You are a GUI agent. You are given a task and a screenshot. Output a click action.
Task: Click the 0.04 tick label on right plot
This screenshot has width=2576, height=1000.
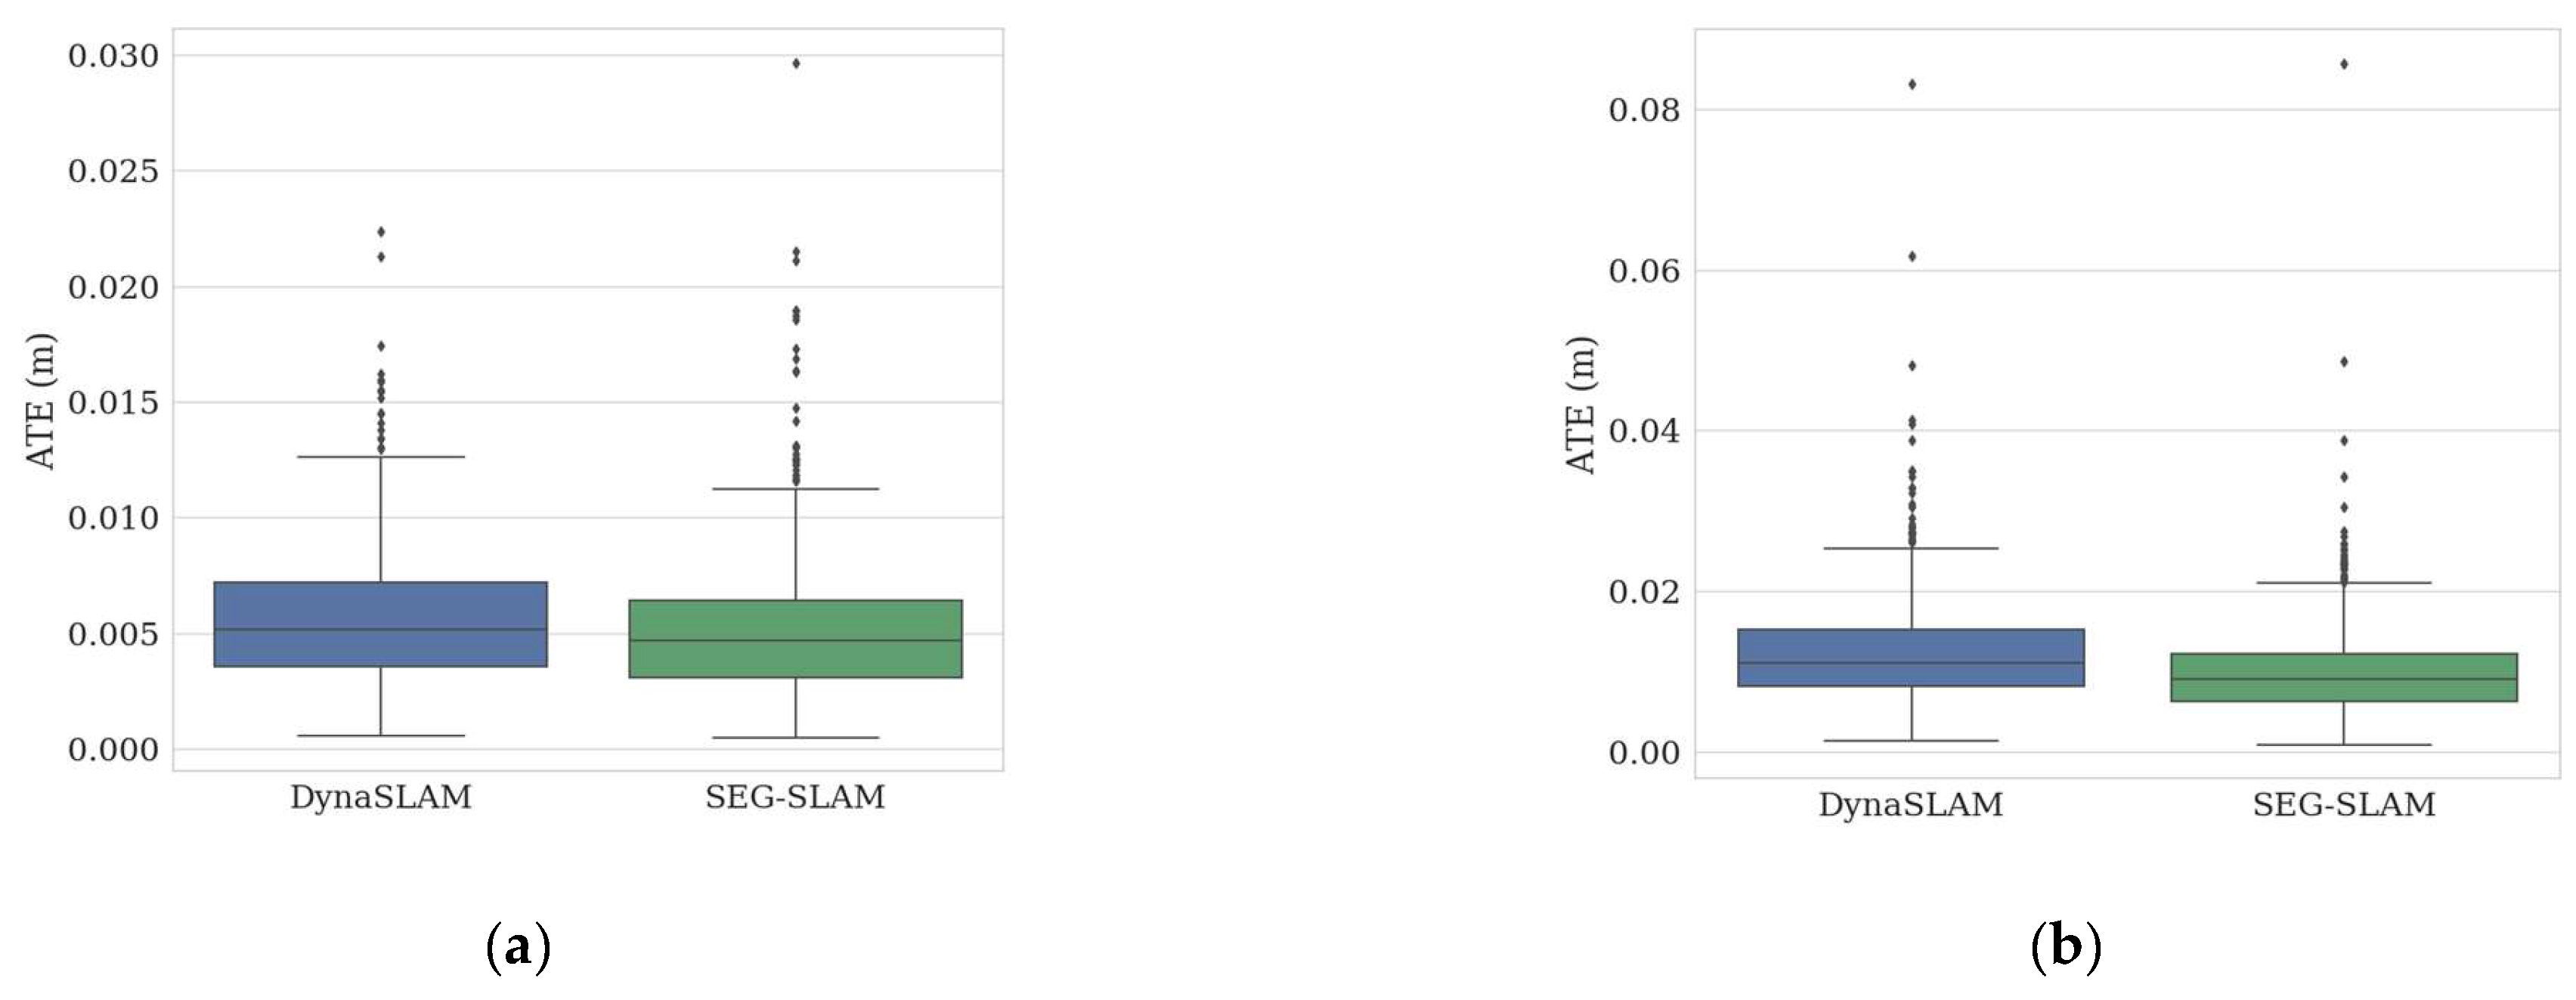coord(1644,431)
